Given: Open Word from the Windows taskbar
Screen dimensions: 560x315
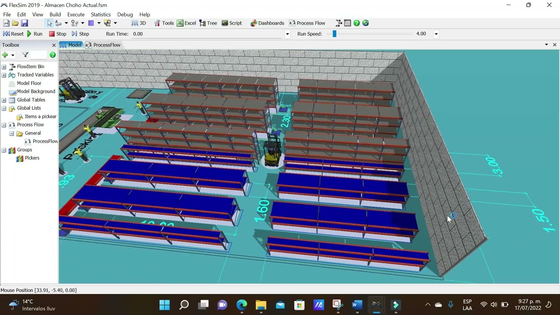Looking at the screenshot, I should (x=357, y=305).
